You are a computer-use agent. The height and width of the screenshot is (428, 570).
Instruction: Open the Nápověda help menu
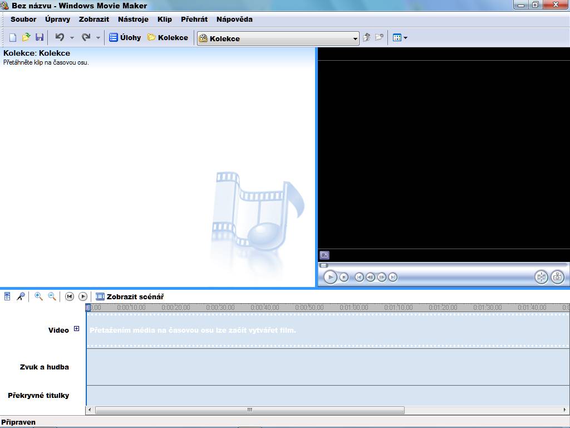coord(234,20)
